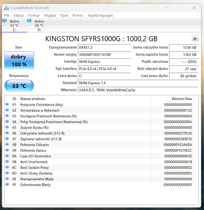The width and height of the screenshot is (204, 210).
Task: Click status dot for Zużycie Dysku row
Action: [7, 127]
